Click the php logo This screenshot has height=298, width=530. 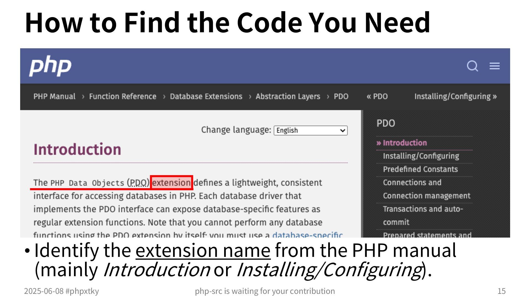pos(50,66)
